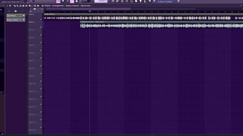This screenshot has width=243, height=136.
Task: Open menu arrow on vocals clip in Track 2
Action: pos(81,22)
